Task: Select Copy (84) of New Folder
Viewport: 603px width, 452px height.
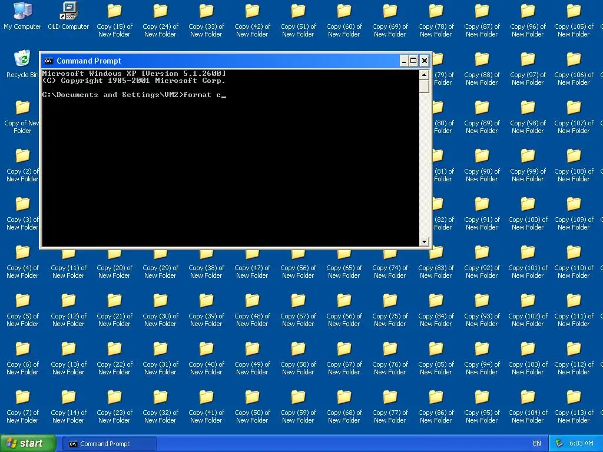Action: [436, 310]
